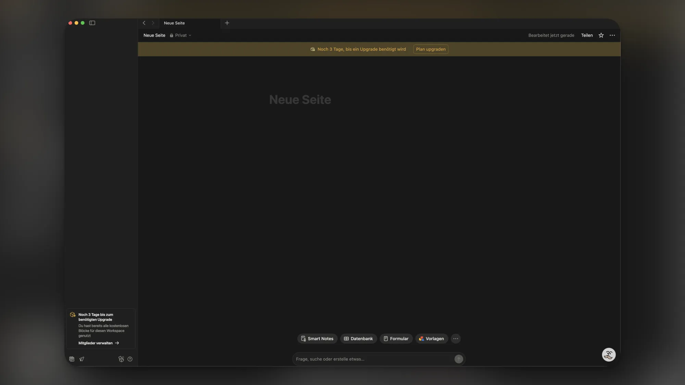Open the page options three-dot menu
This screenshot has width=685, height=385.
pos(612,35)
